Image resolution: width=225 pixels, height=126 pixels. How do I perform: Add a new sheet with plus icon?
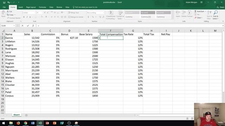(26, 115)
